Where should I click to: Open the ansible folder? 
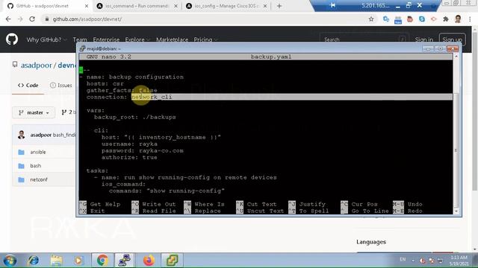coord(38,152)
